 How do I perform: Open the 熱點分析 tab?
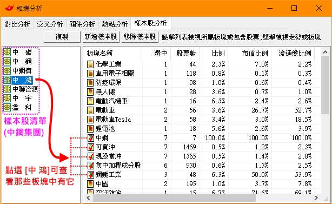tap(115, 24)
